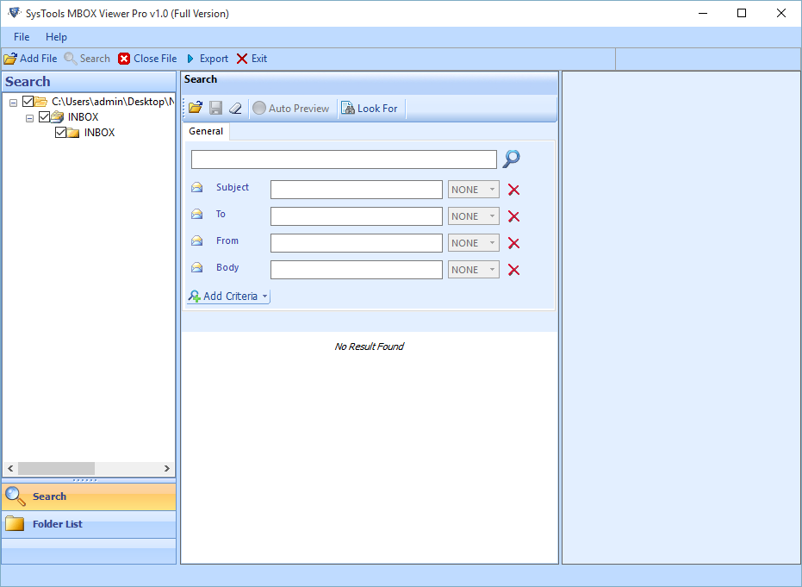Open the From NONE dropdown
Image resolution: width=802 pixels, height=587 pixels.
[x=474, y=242]
